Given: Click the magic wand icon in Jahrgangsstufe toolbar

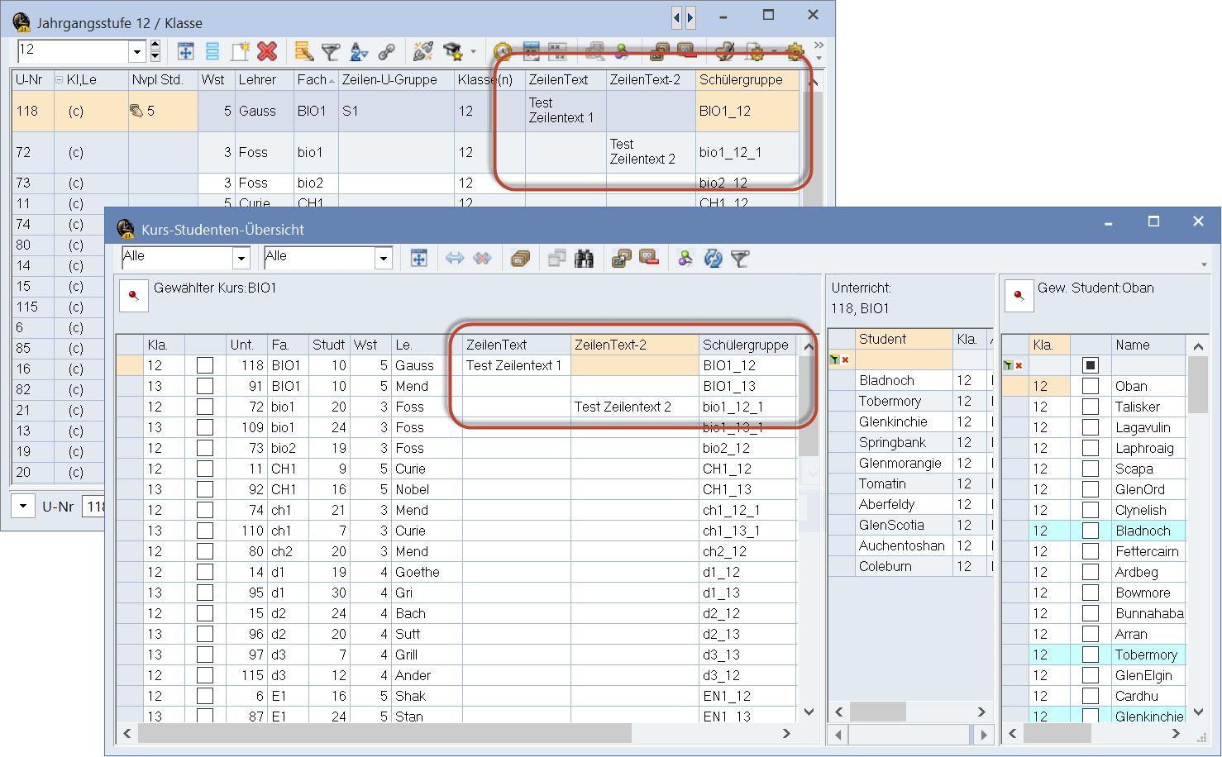Looking at the screenshot, I should (423, 51).
